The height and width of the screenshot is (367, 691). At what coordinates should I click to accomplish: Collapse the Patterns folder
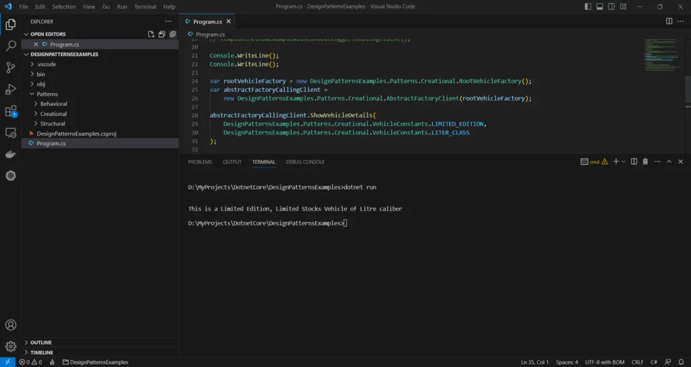(x=32, y=94)
